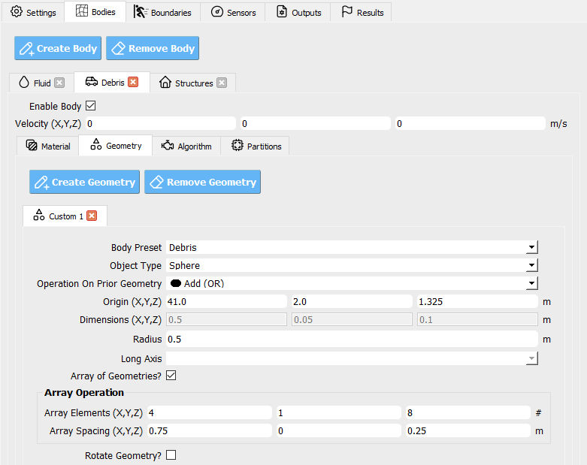Click the Results flag icon
587x465 pixels.
point(347,11)
